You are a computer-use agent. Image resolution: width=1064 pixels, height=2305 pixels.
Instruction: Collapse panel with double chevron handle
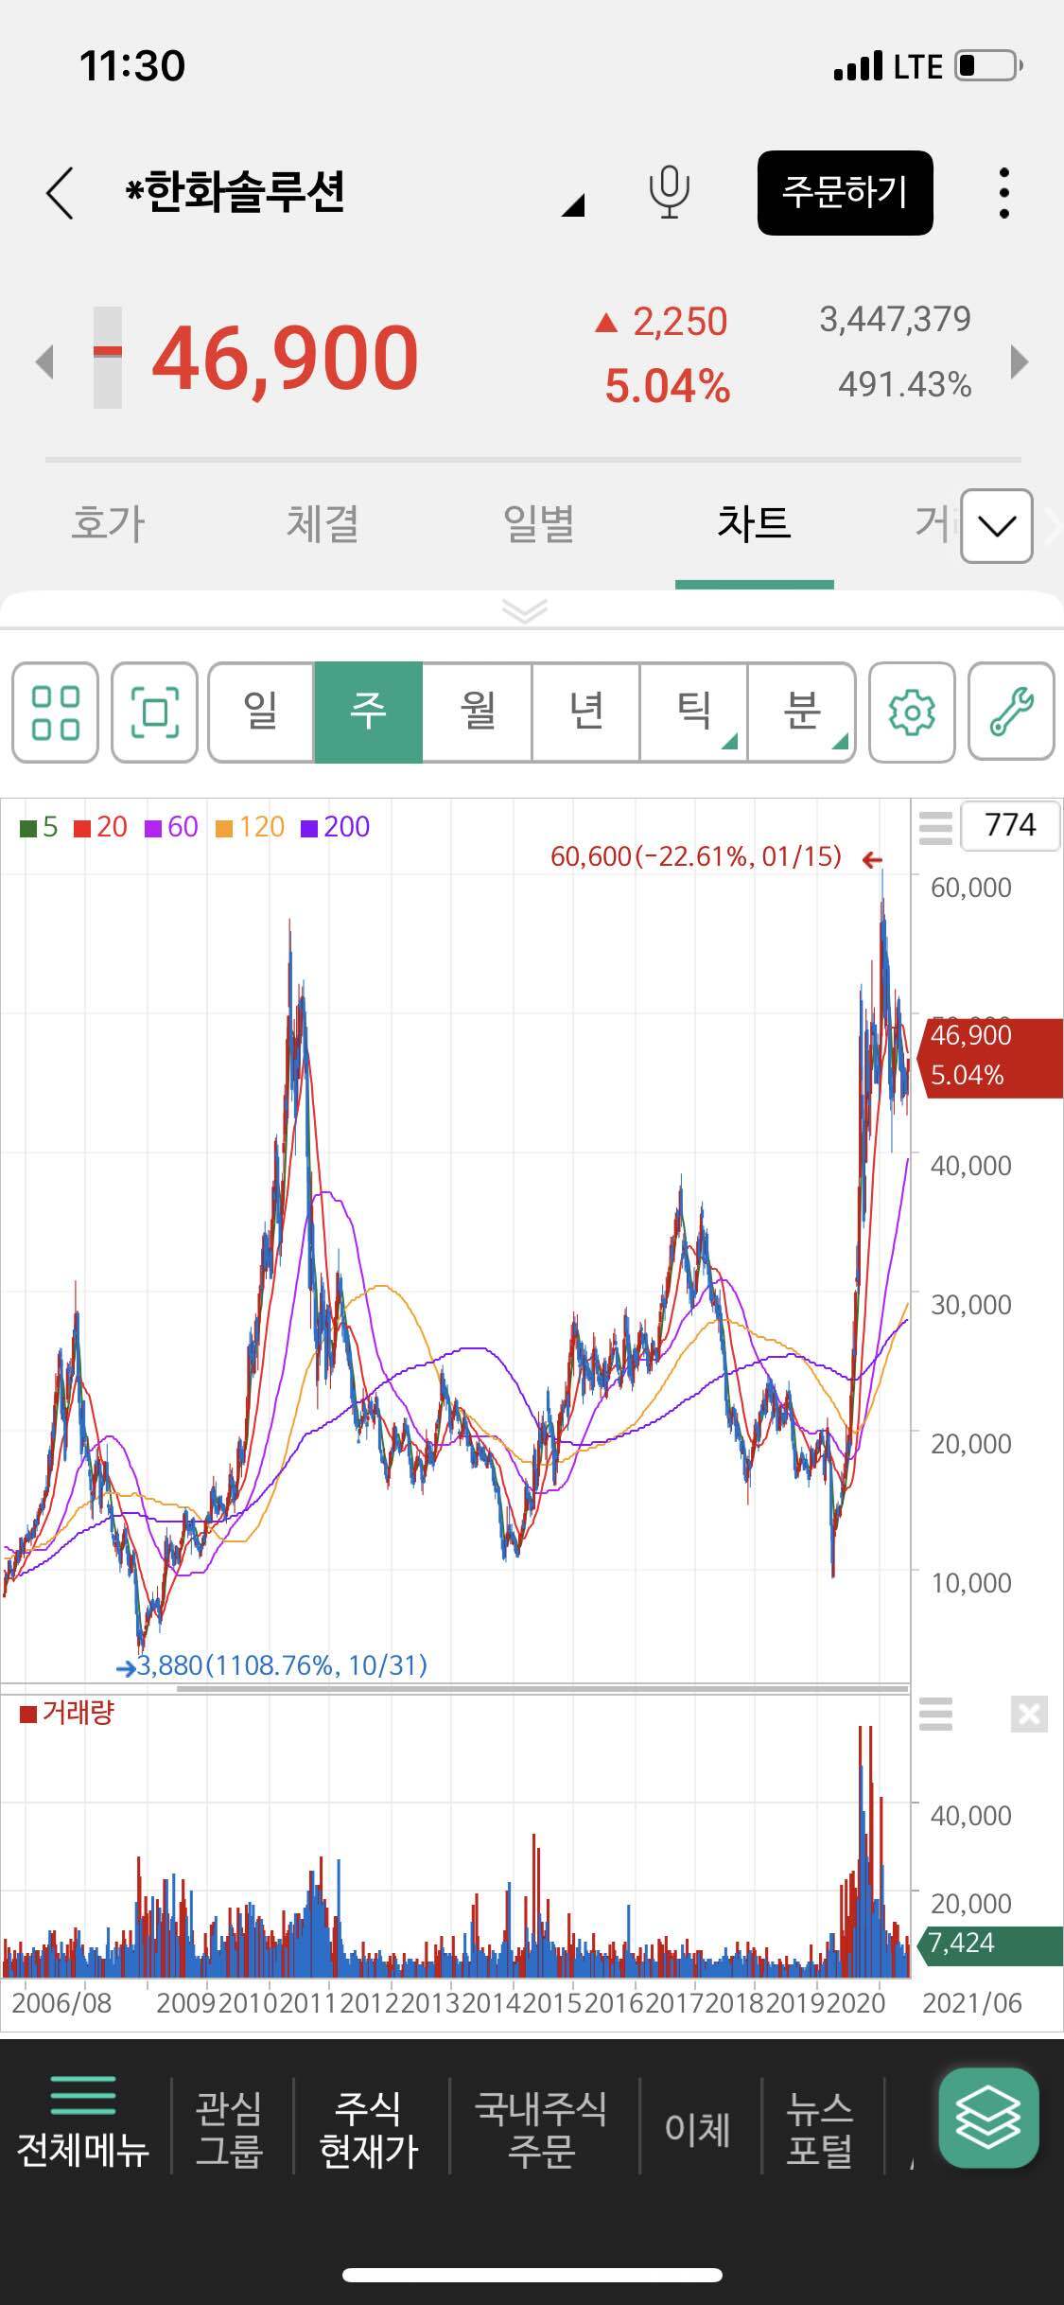coord(525,610)
